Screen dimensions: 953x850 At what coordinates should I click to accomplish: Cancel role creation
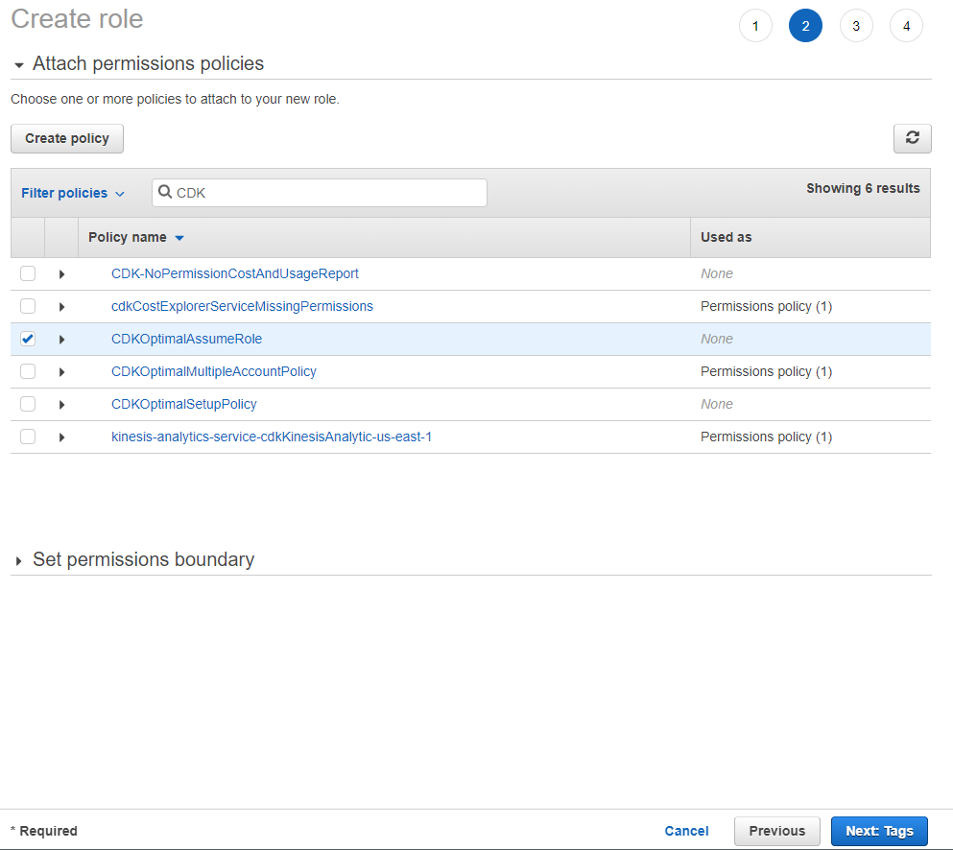click(x=686, y=831)
